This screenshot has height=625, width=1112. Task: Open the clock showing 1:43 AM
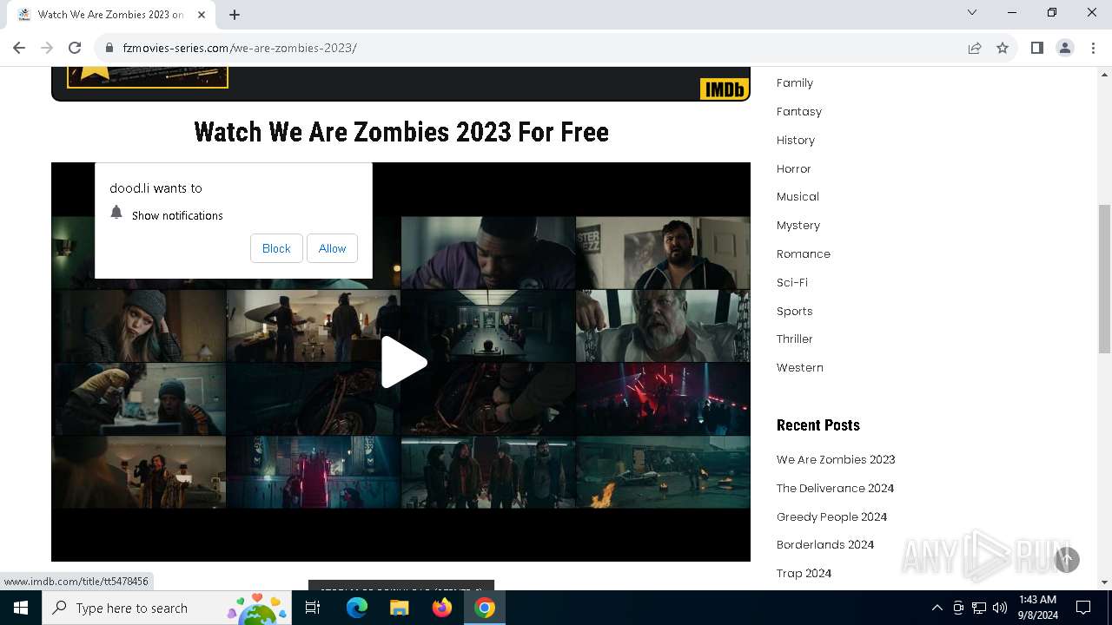pos(1036,608)
